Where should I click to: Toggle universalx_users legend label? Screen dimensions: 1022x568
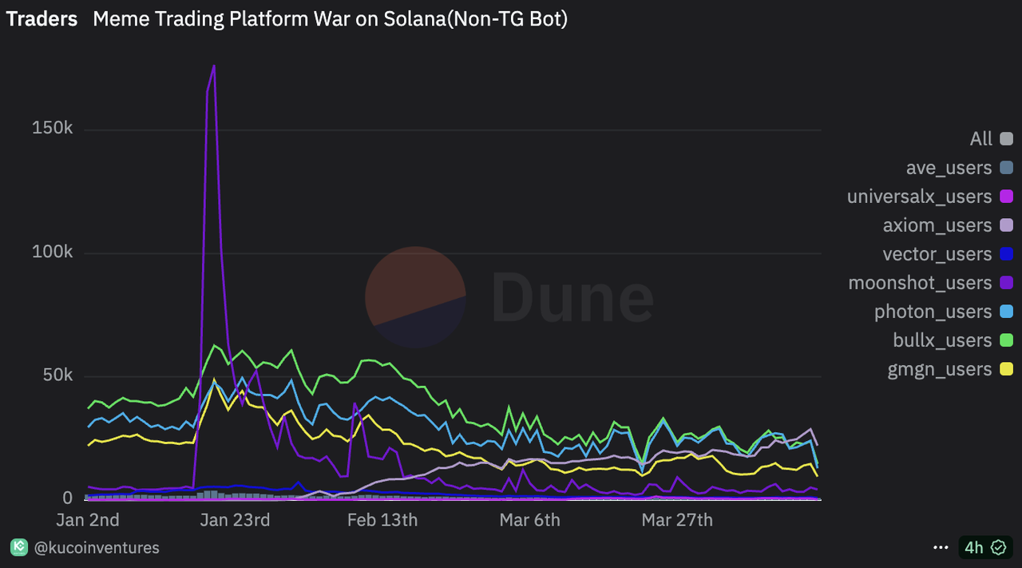tap(919, 197)
